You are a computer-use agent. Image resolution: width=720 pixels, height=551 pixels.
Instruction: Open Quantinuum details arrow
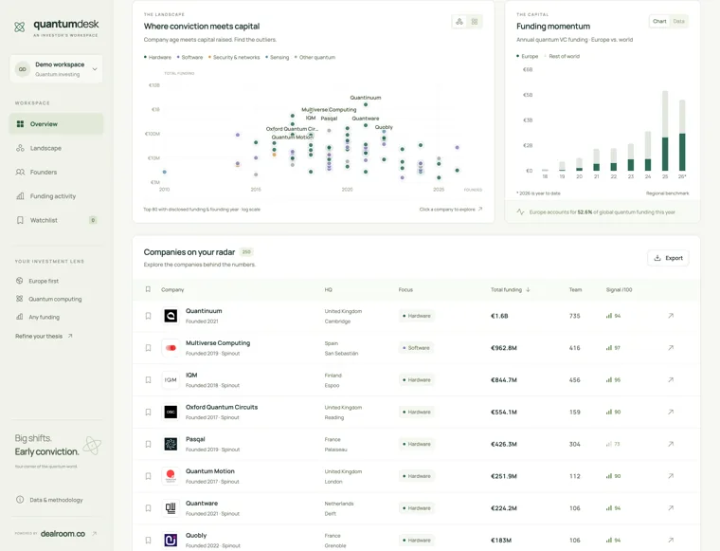671,316
